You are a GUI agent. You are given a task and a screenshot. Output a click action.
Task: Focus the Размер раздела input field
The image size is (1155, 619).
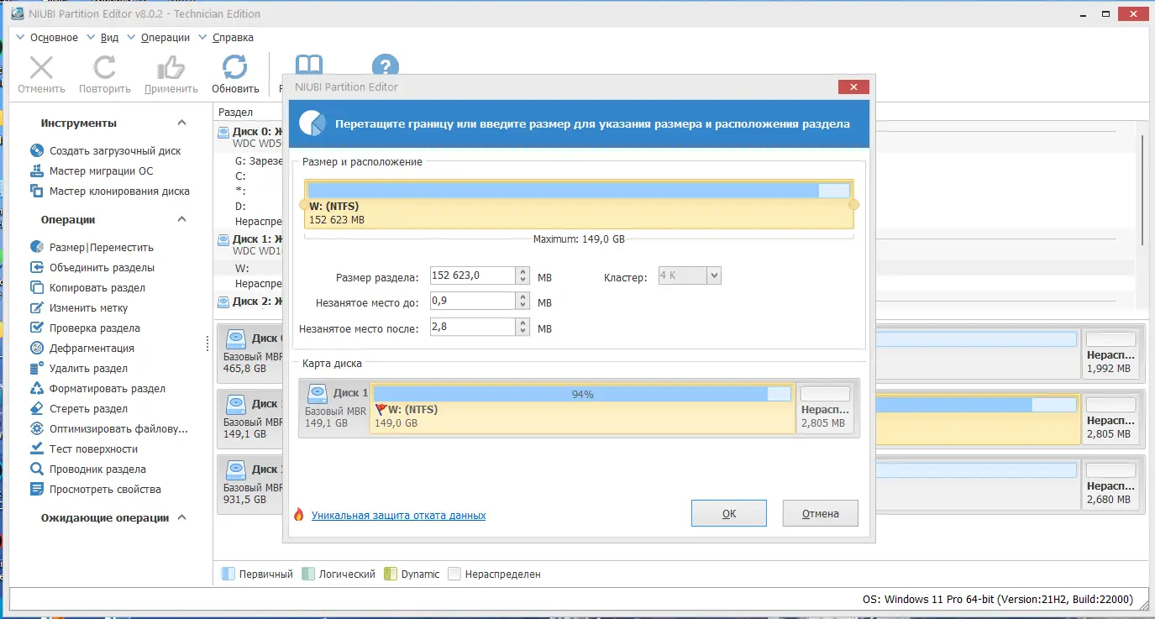click(x=473, y=276)
